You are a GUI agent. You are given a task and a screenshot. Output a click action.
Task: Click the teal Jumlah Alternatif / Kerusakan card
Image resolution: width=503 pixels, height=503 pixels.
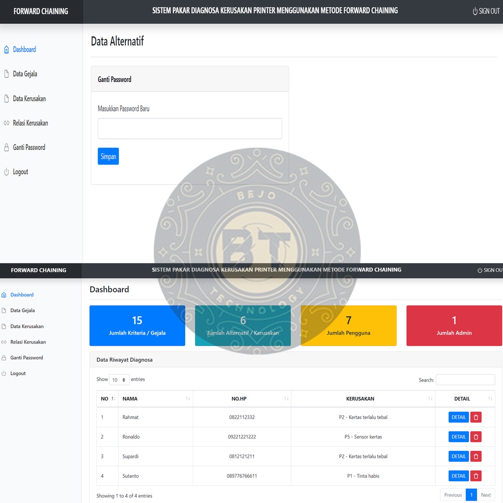pyautogui.click(x=243, y=326)
